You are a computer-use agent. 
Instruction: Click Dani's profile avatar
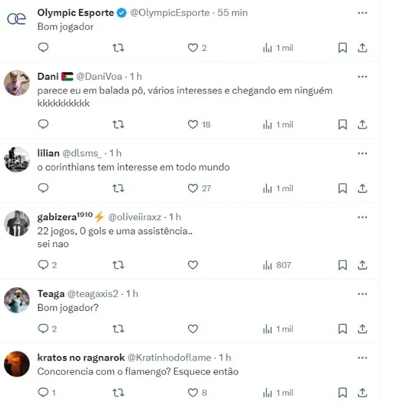[17, 83]
